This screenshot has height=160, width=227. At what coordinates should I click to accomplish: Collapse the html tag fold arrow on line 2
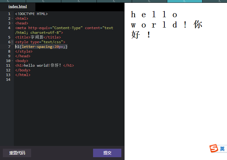coord(12,18)
